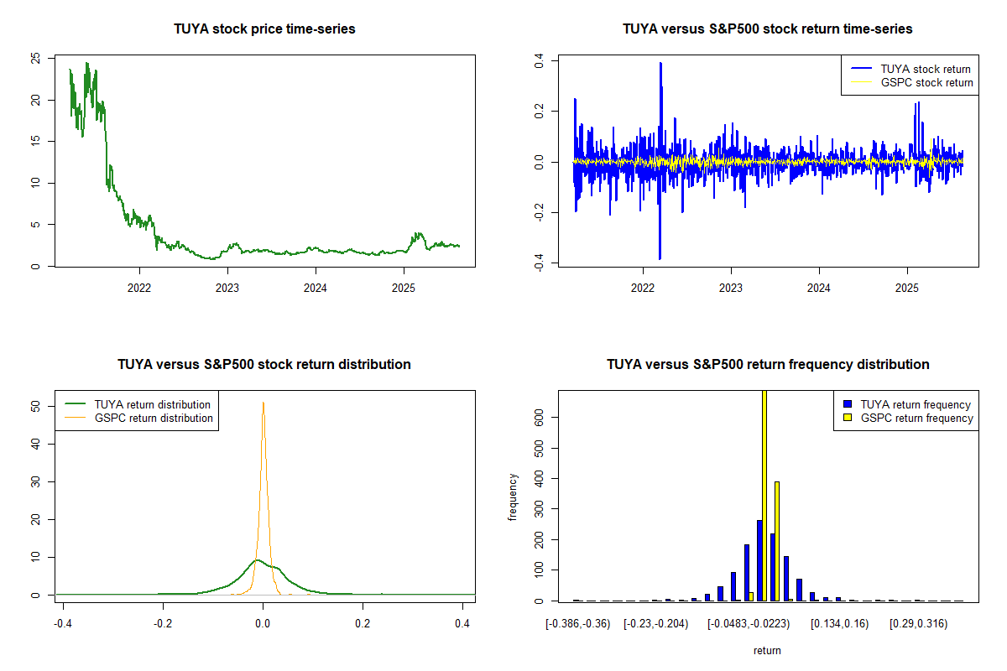The image size is (1007, 671).
Task: Click the 'TUYA stock price time-series' chart title
Action: pos(264,29)
